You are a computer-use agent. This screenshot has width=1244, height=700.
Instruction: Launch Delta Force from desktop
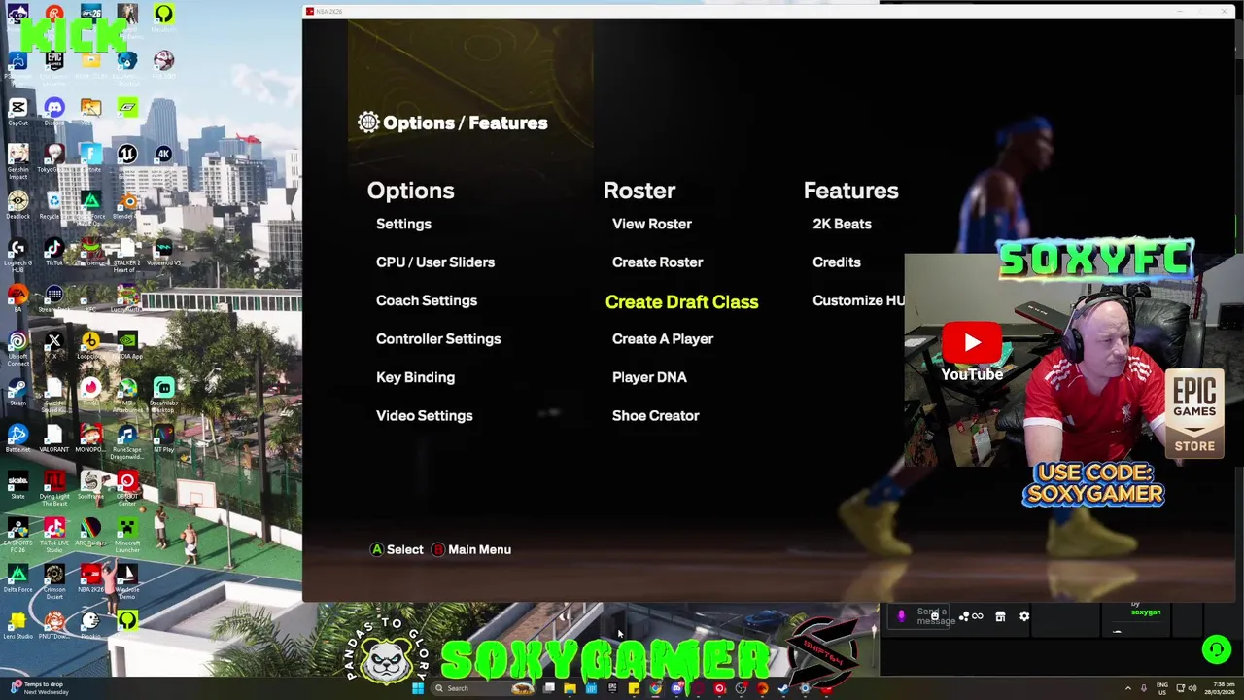17,578
